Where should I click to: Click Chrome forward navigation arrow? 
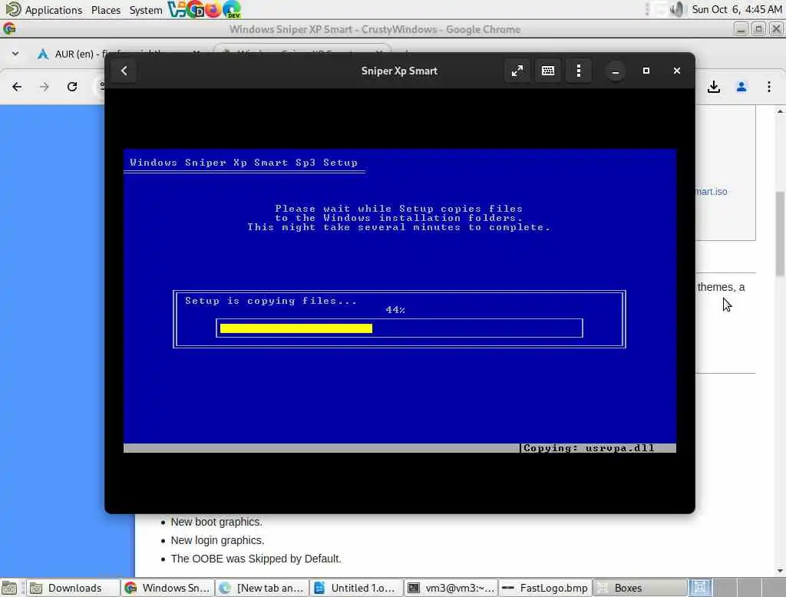tap(45, 87)
